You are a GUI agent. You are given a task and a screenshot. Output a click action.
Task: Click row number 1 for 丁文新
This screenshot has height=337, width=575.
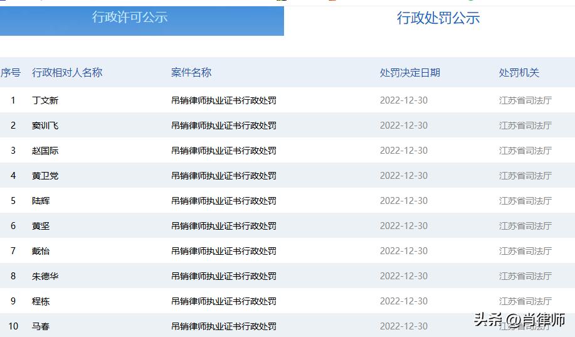pos(13,100)
